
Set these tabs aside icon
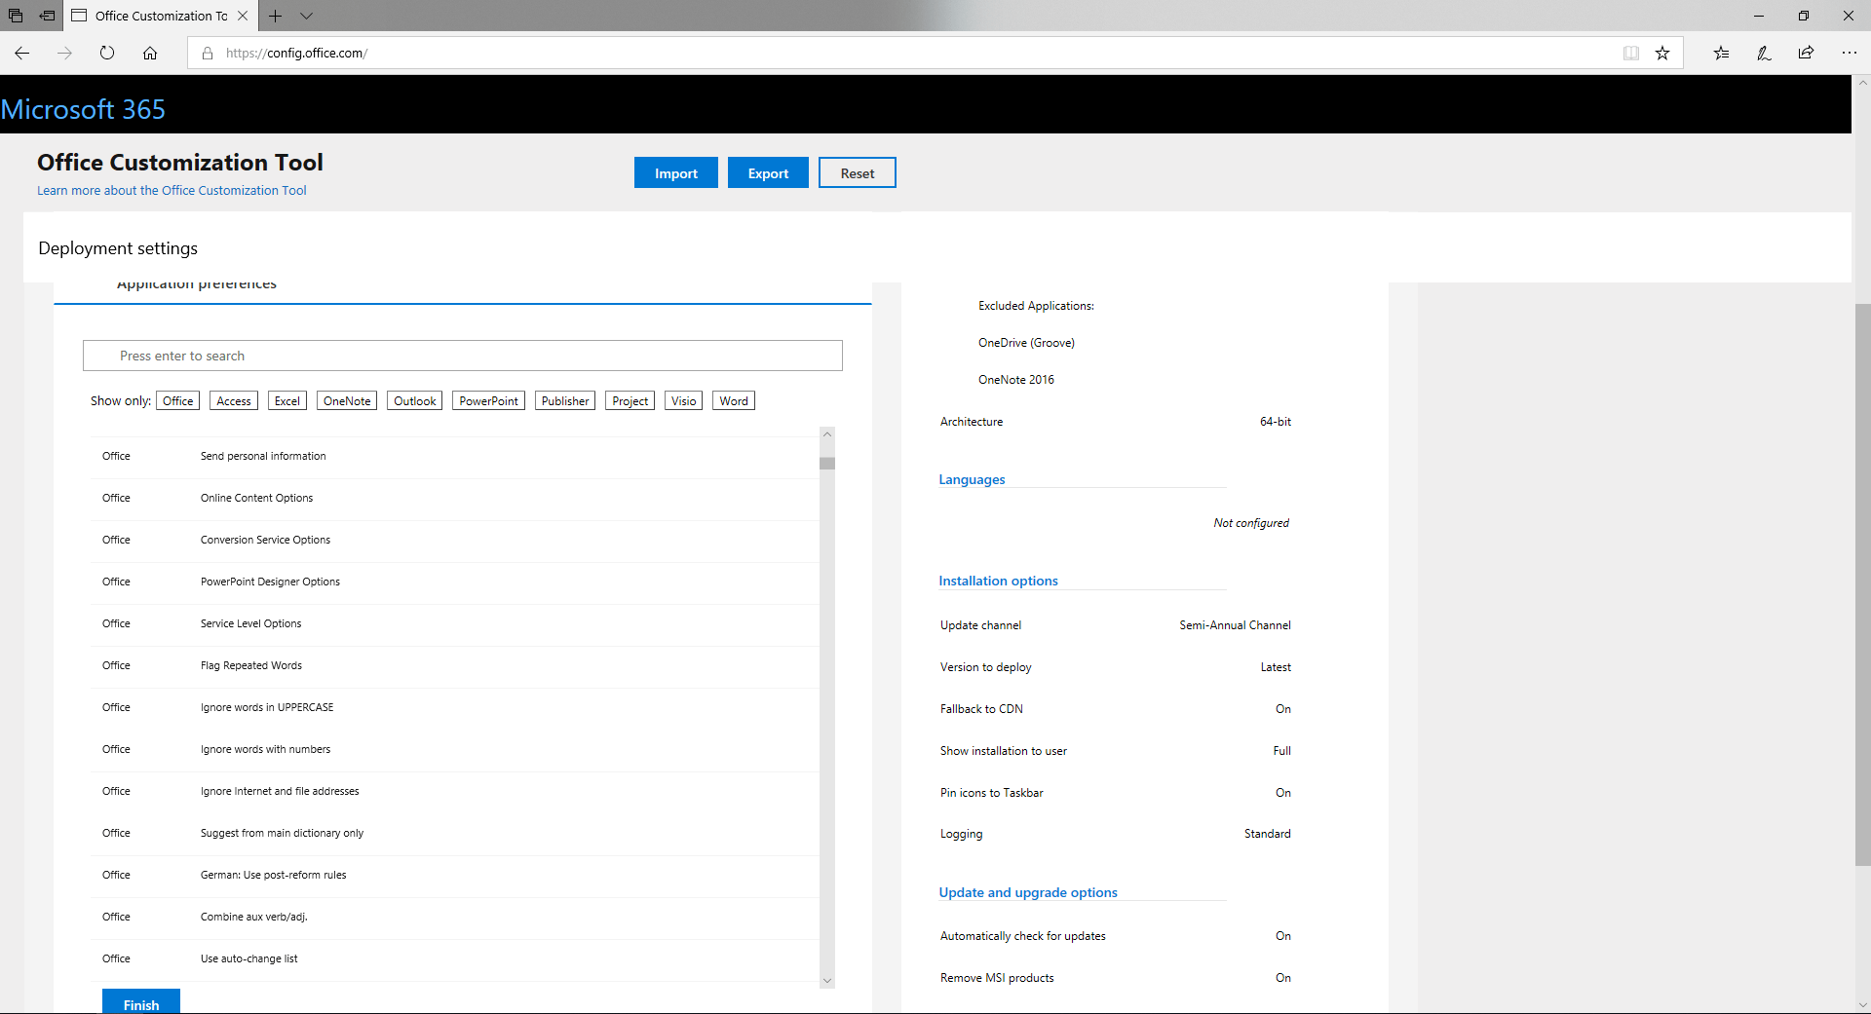[x=47, y=16]
